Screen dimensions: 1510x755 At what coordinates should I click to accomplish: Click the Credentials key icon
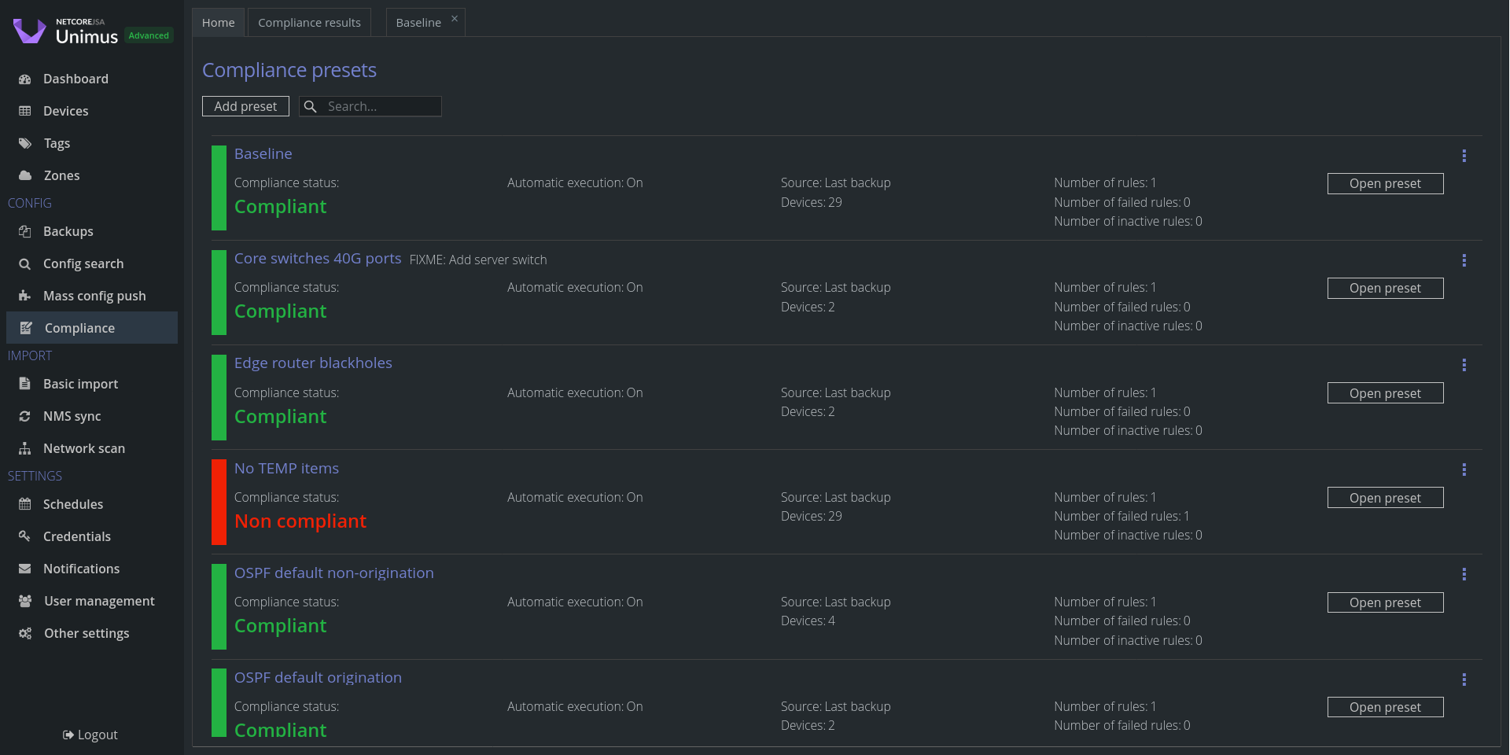coord(25,536)
